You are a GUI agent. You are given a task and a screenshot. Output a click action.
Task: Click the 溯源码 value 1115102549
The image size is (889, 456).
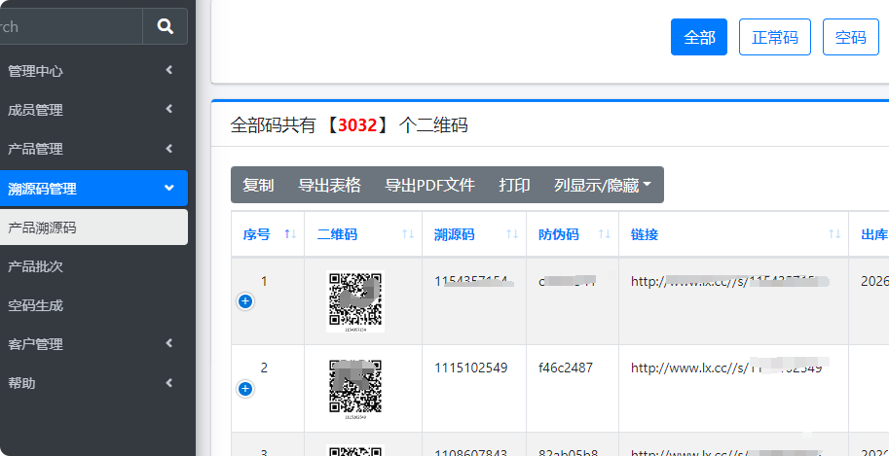[471, 368]
